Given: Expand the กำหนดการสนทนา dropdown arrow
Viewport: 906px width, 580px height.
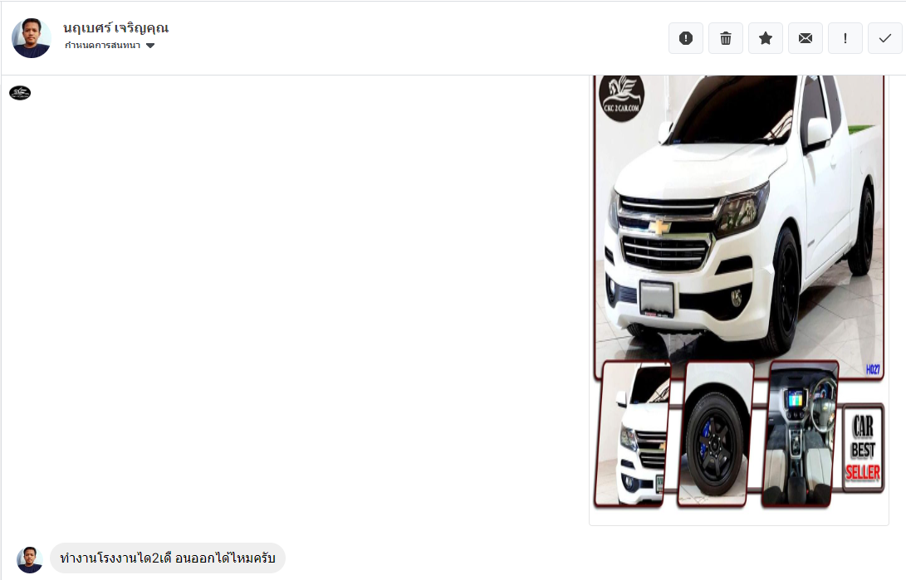Looking at the screenshot, I should coord(150,46).
